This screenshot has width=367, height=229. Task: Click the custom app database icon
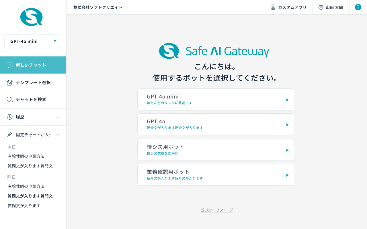(273, 7)
